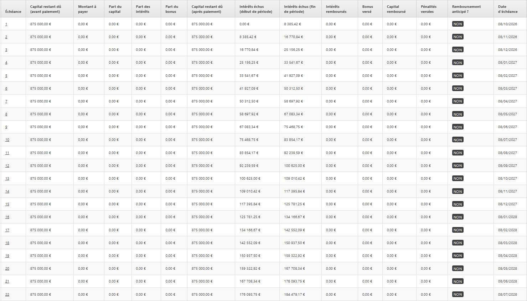Select start-period interest 109 010,42 € in row 14
This screenshot has height=301, width=527.
pyautogui.click(x=250, y=191)
